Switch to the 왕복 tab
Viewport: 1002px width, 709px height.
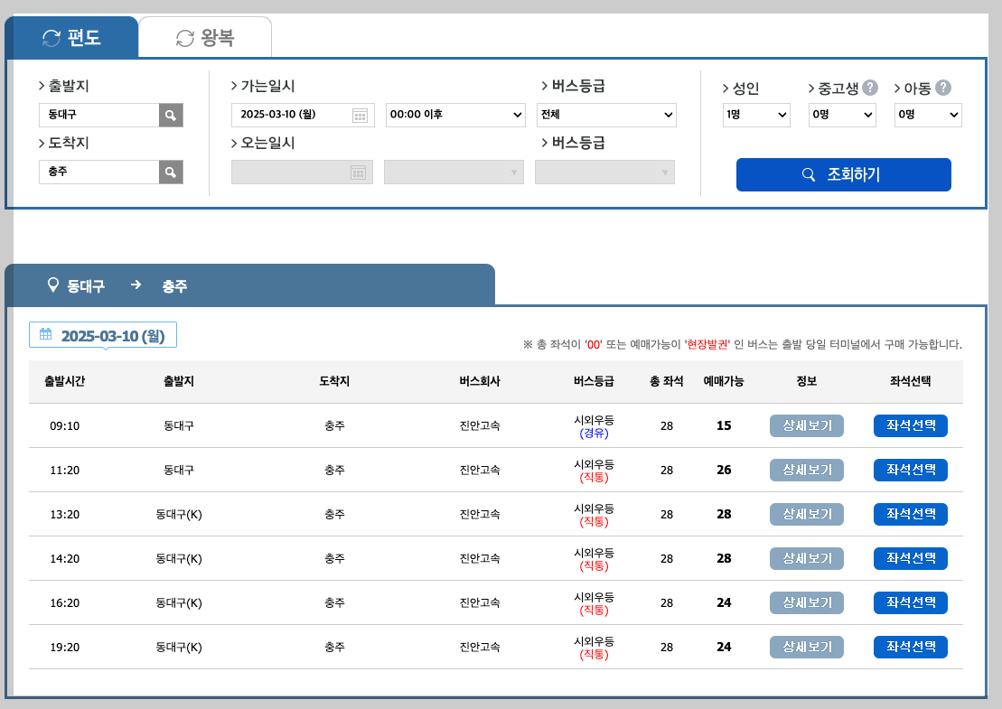click(217, 37)
